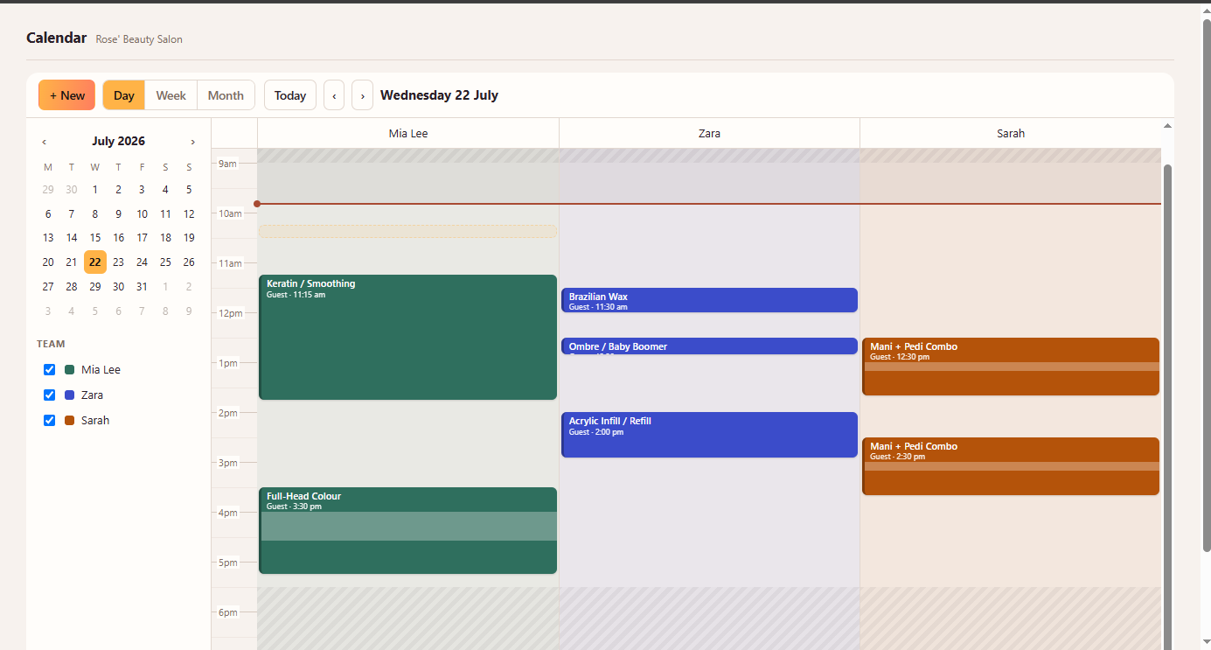This screenshot has width=1211, height=650.
Task: Switch to Month view tab
Action: pyautogui.click(x=226, y=95)
